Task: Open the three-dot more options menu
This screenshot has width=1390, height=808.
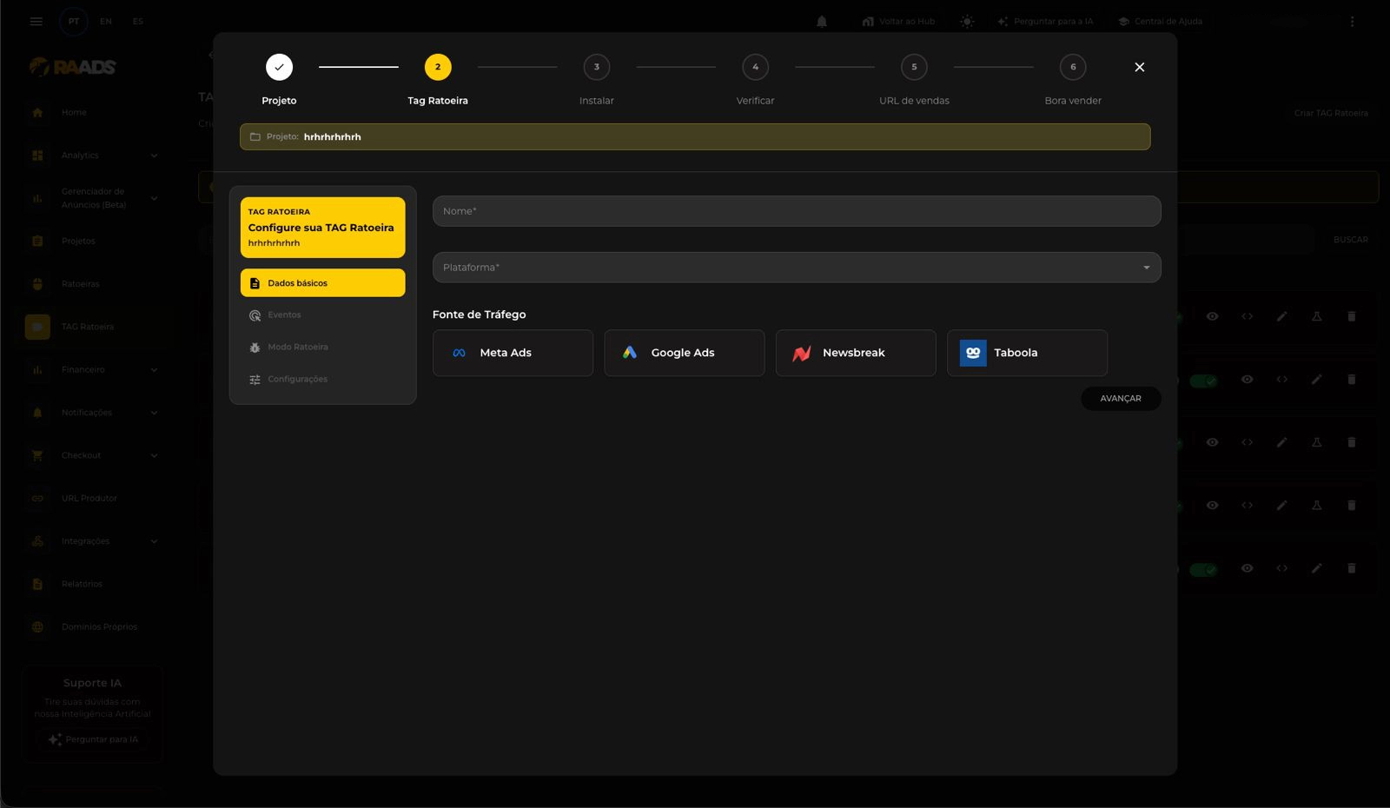Action: point(1352,21)
